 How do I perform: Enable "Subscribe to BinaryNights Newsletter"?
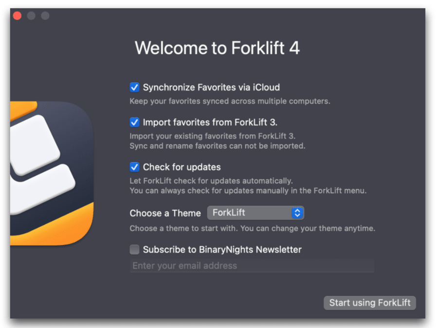click(134, 249)
